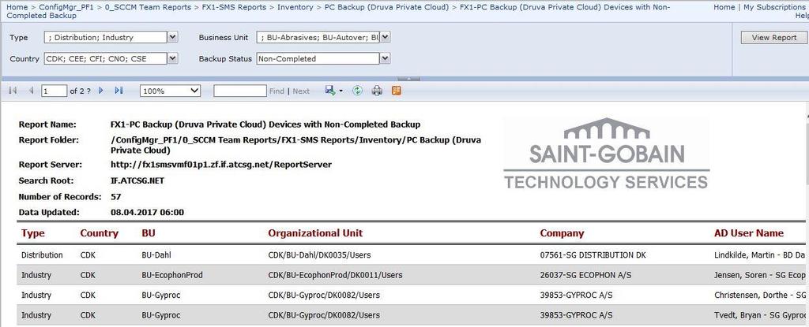The image size is (809, 327).
Task: Open the Type parameter dropdown
Action: pos(173,37)
